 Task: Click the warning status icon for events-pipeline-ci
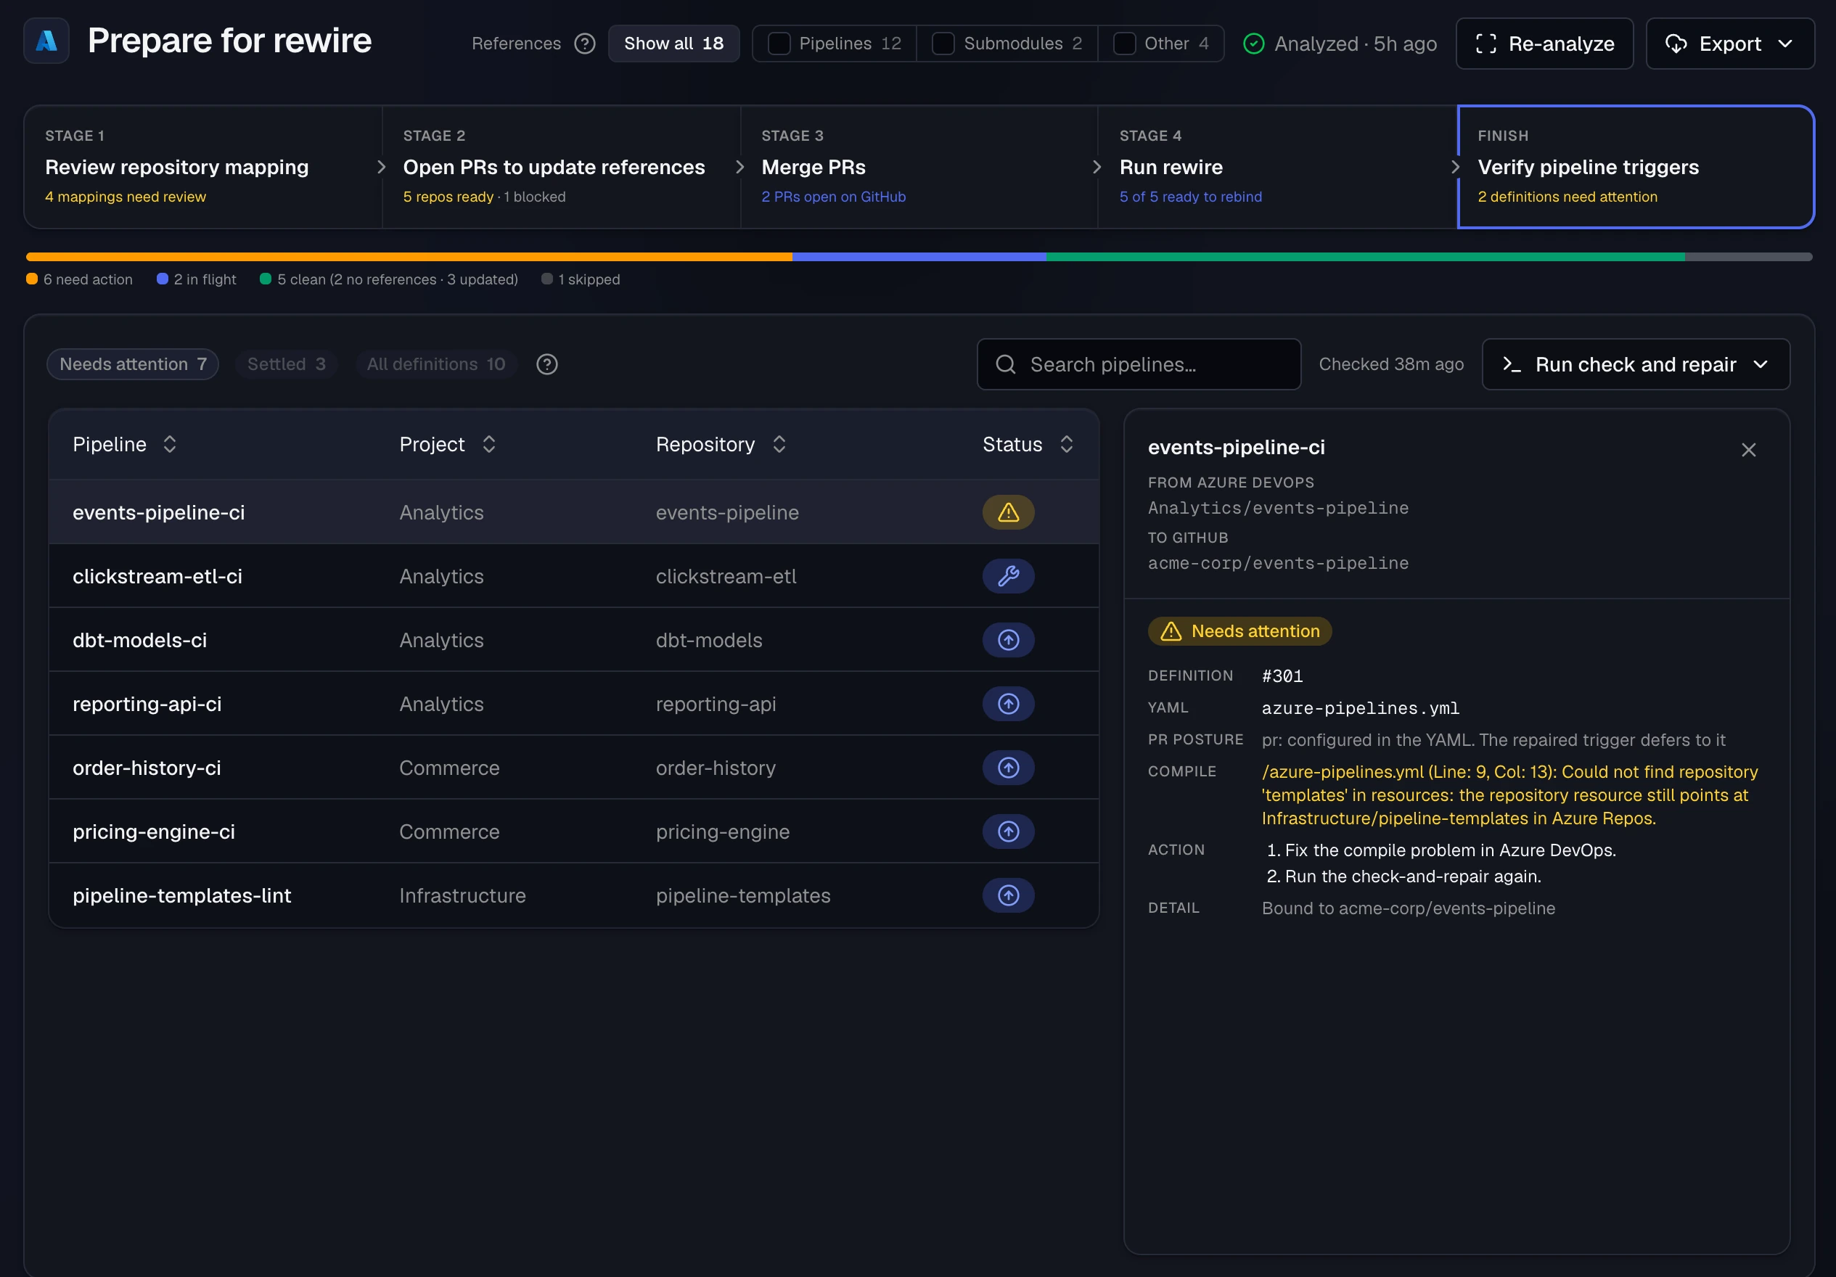(x=1007, y=512)
